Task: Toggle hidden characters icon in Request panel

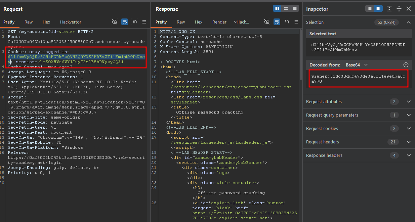Action: 115,22
